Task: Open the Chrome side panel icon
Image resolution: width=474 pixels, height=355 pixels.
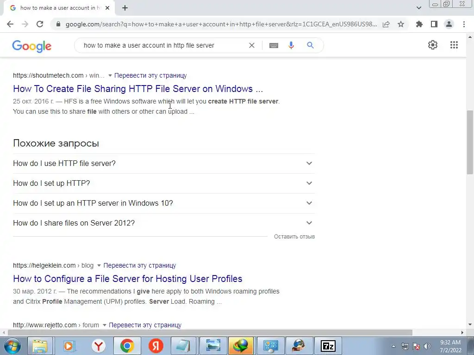Action: coord(434,24)
